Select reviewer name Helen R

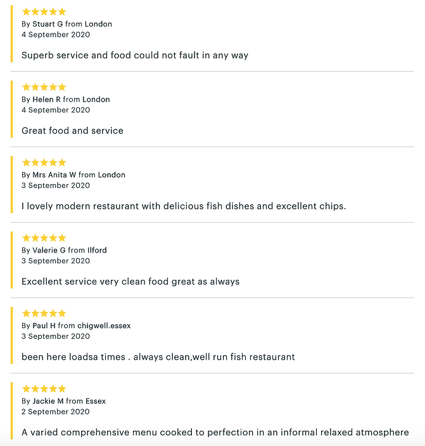pyautogui.click(x=47, y=99)
